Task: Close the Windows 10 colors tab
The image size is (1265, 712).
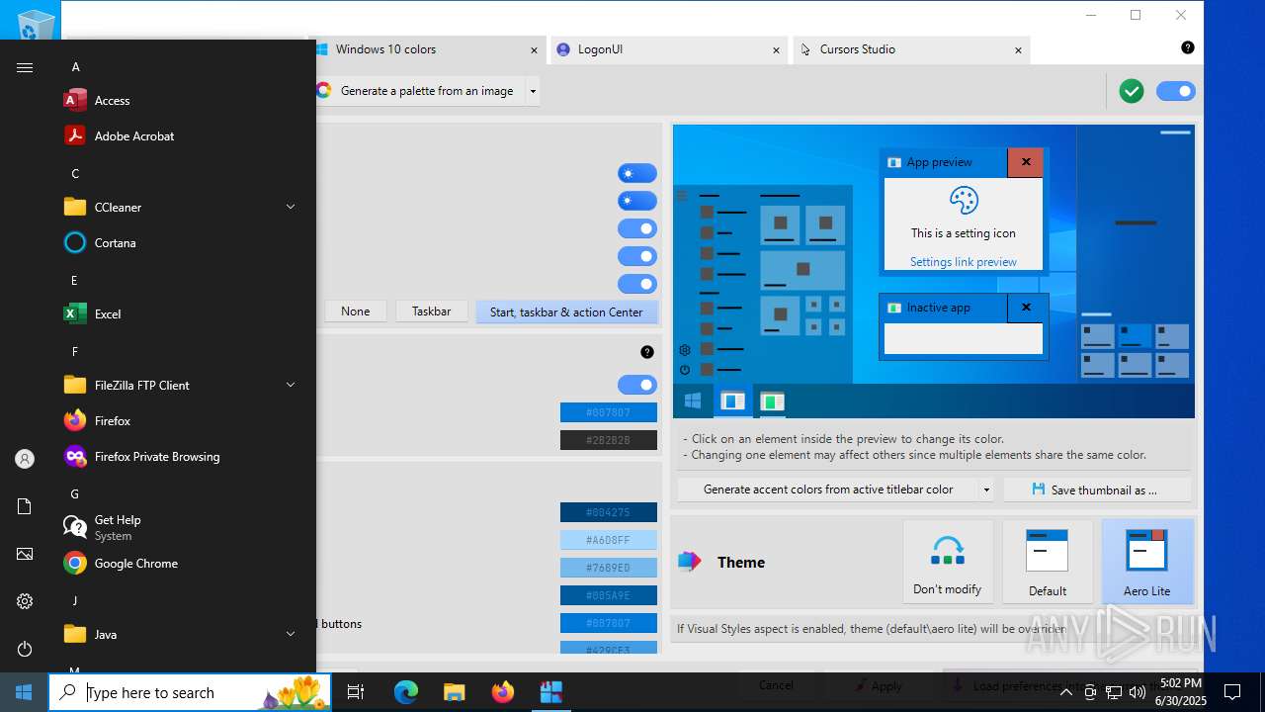Action: 535,49
